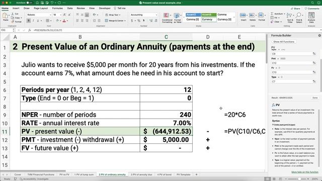Open the Accounting number format dropdown
322x181 pixels.
(156, 15)
